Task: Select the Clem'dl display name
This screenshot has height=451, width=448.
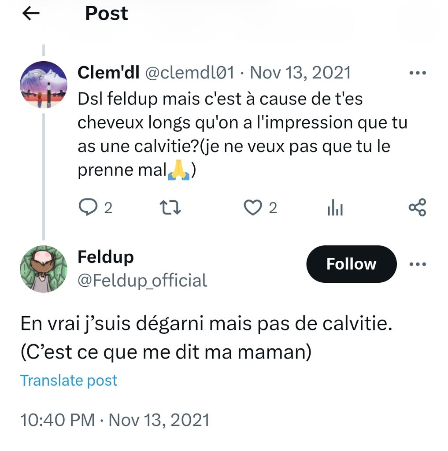Action: point(108,73)
